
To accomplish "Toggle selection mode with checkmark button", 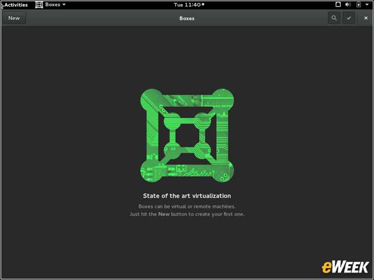I will (x=349, y=18).
